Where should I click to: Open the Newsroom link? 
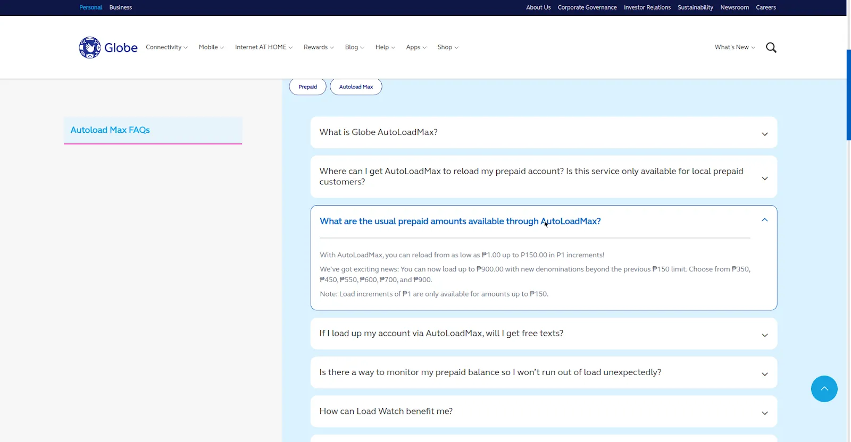735,7
